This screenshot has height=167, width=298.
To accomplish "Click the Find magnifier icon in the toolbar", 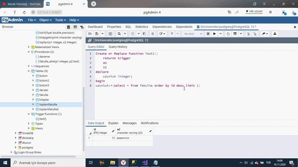I will tap(119, 34).
